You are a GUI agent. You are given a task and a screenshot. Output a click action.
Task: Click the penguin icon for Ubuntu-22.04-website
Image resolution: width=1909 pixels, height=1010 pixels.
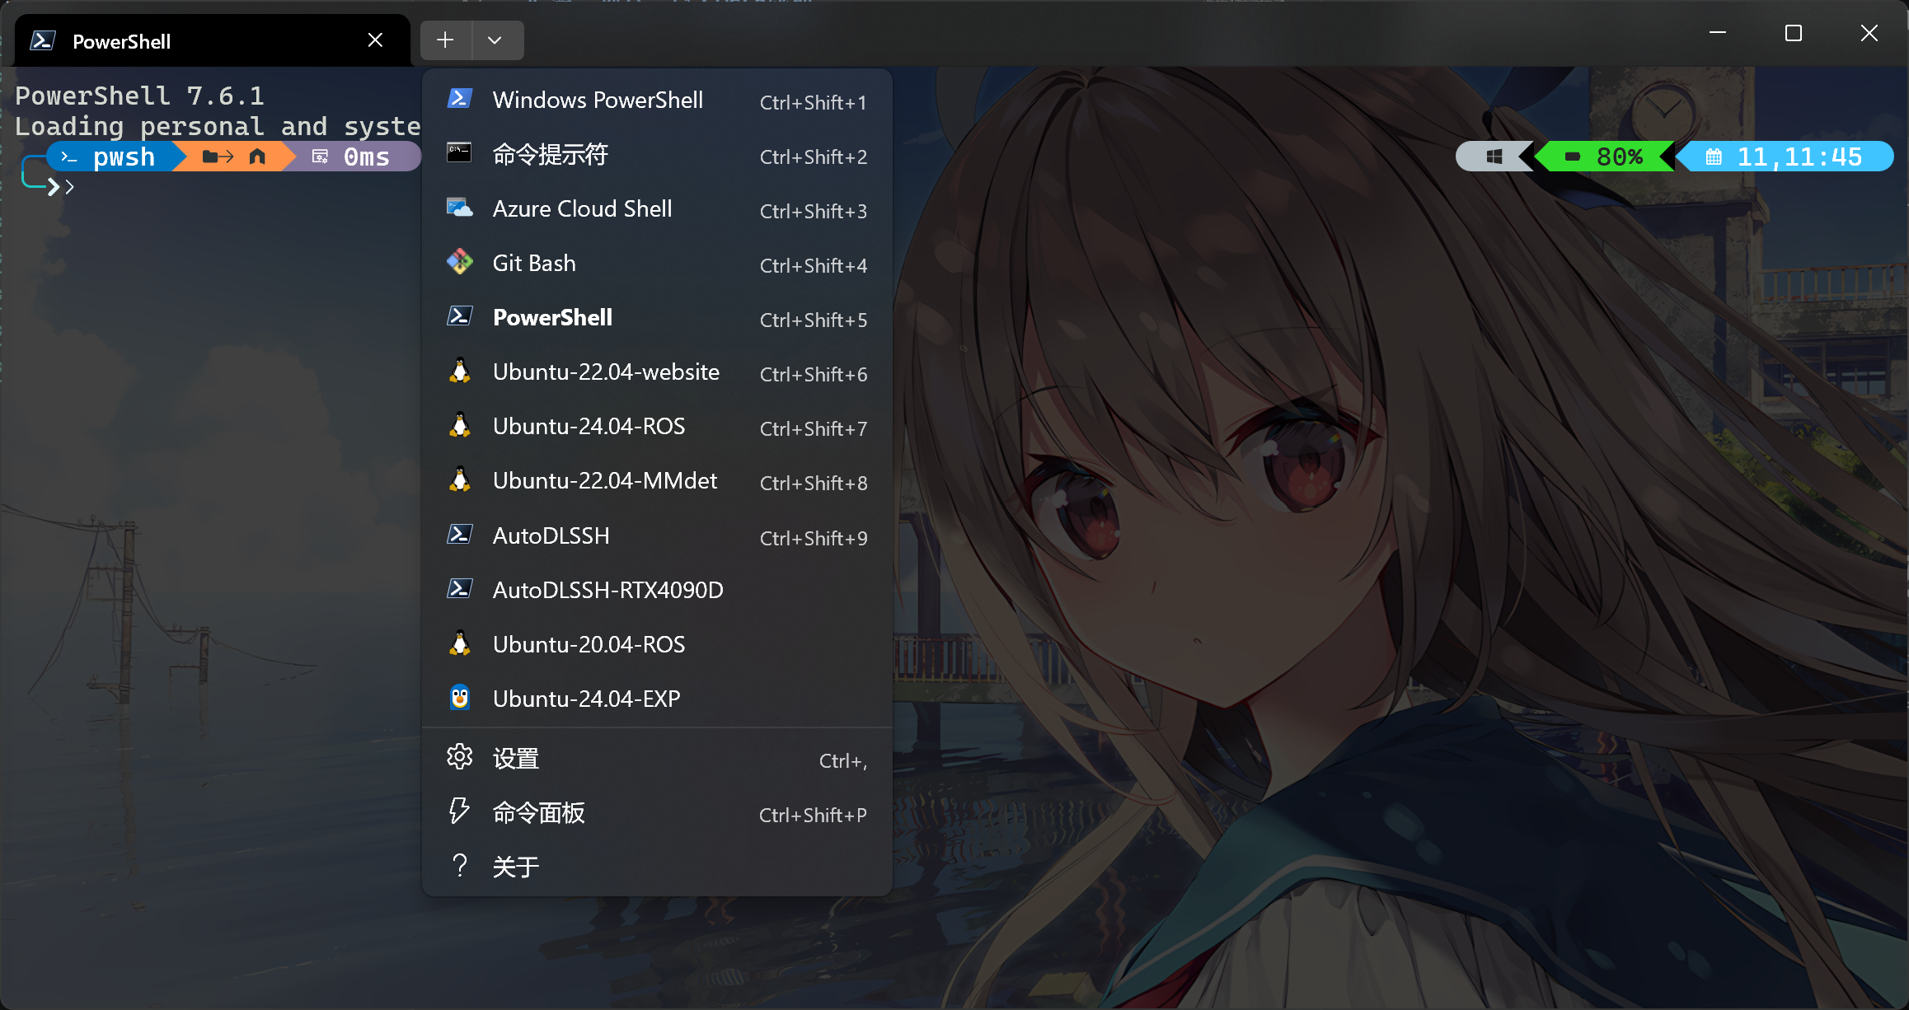click(x=460, y=371)
